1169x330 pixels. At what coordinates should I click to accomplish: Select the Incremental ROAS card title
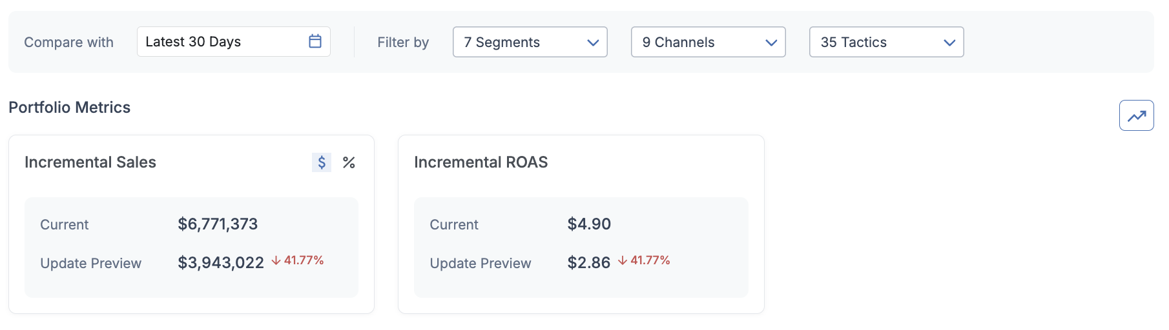[481, 162]
